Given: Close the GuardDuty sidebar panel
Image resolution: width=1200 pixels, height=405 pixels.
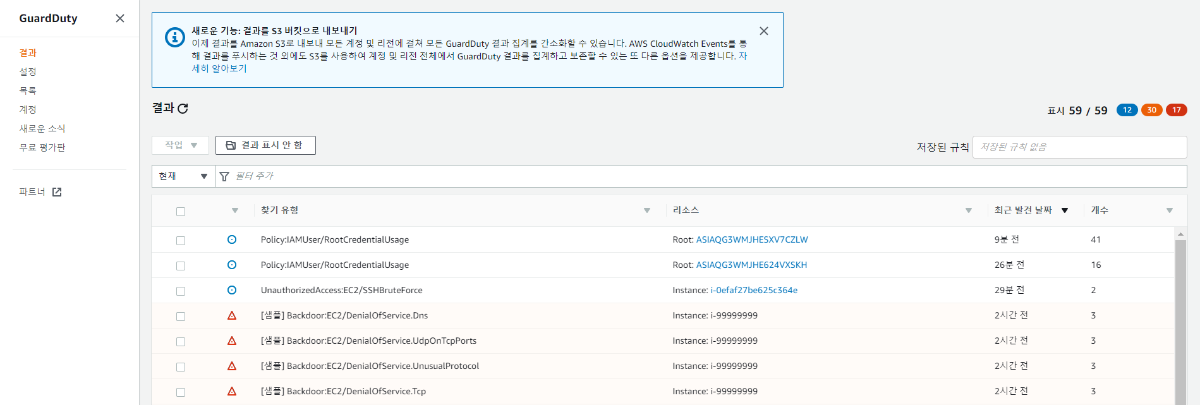Looking at the screenshot, I should tap(120, 18).
